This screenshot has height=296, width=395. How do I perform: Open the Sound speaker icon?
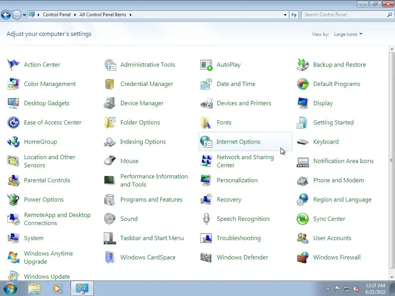coord(110,219)
